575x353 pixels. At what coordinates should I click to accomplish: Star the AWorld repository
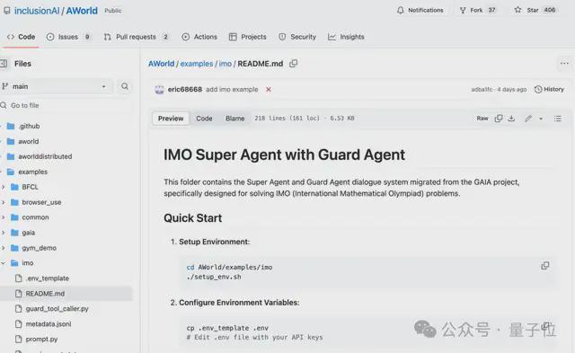point(535,10)
